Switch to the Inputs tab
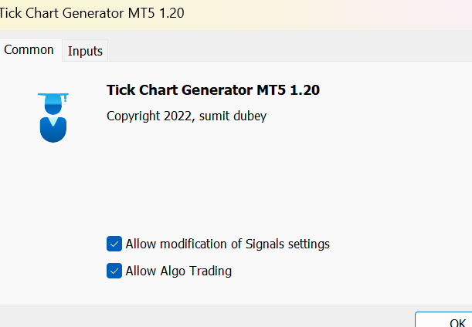Screen dimensions: 472x327 point(85,51)
